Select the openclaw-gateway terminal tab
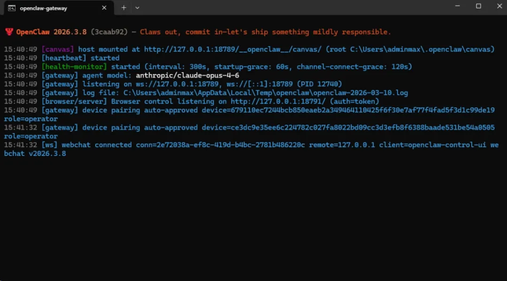This screenshot has width=507, height=281. [x=59, y=8]
